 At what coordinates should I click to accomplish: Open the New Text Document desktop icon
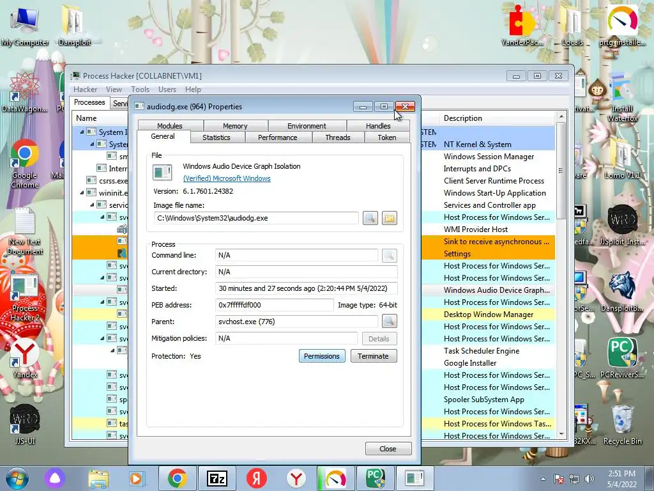click(25, 231)
